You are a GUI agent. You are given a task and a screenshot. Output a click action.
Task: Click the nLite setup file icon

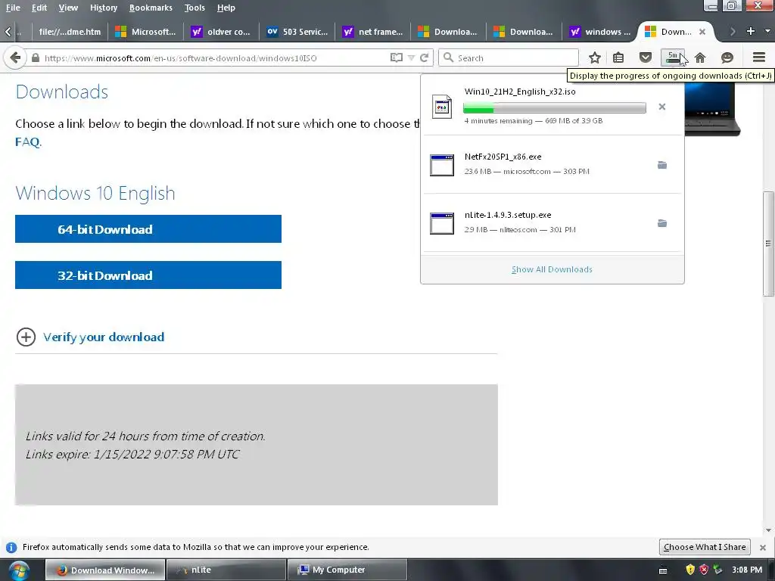coord(442,223)
